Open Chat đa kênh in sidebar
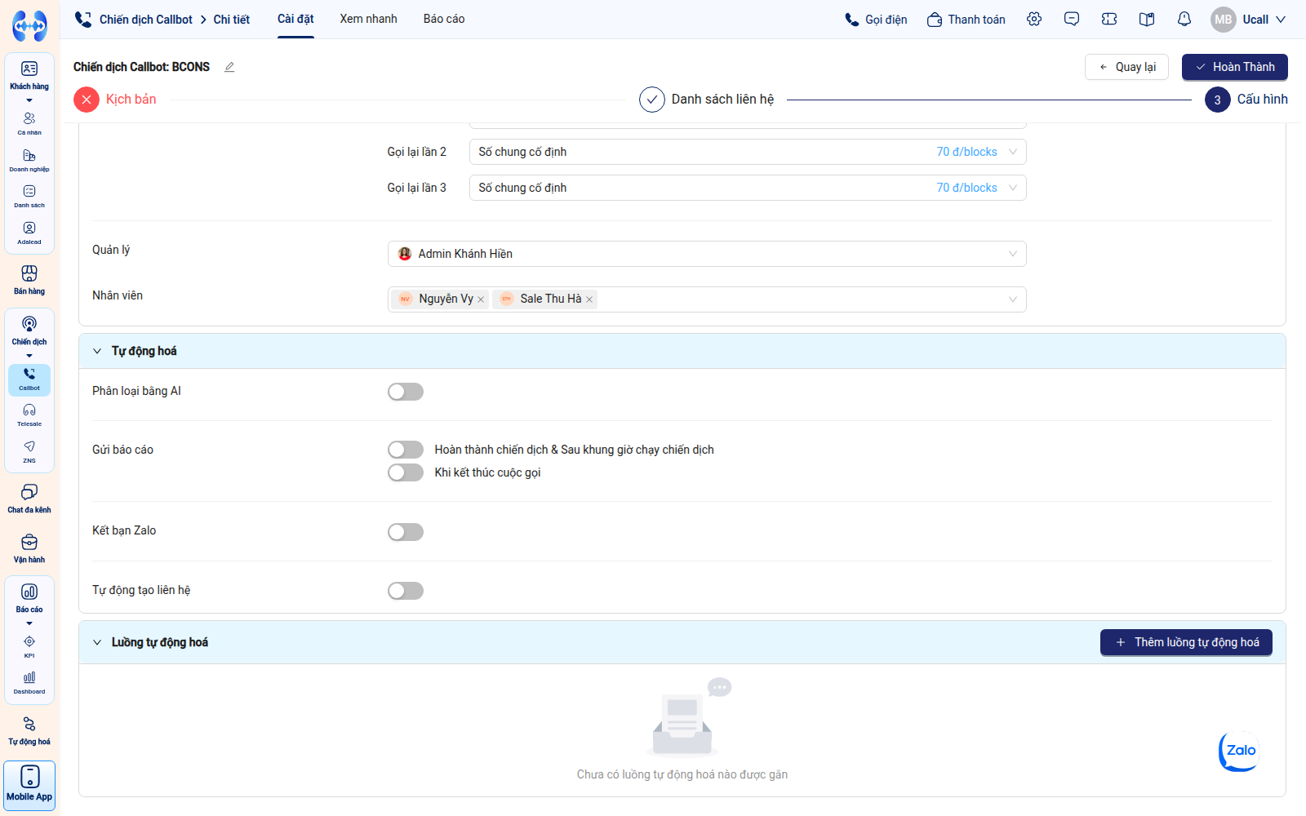Viewport: 1306px width, 816px height. point(29,499)
